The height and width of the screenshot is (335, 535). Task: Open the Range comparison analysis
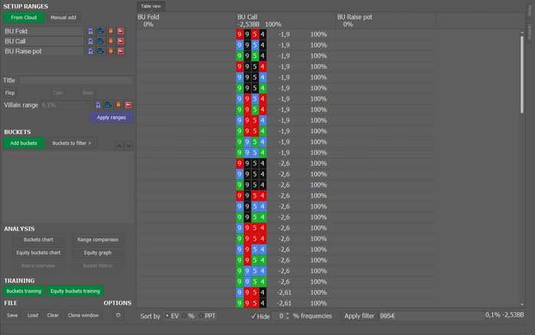point(98,240)
